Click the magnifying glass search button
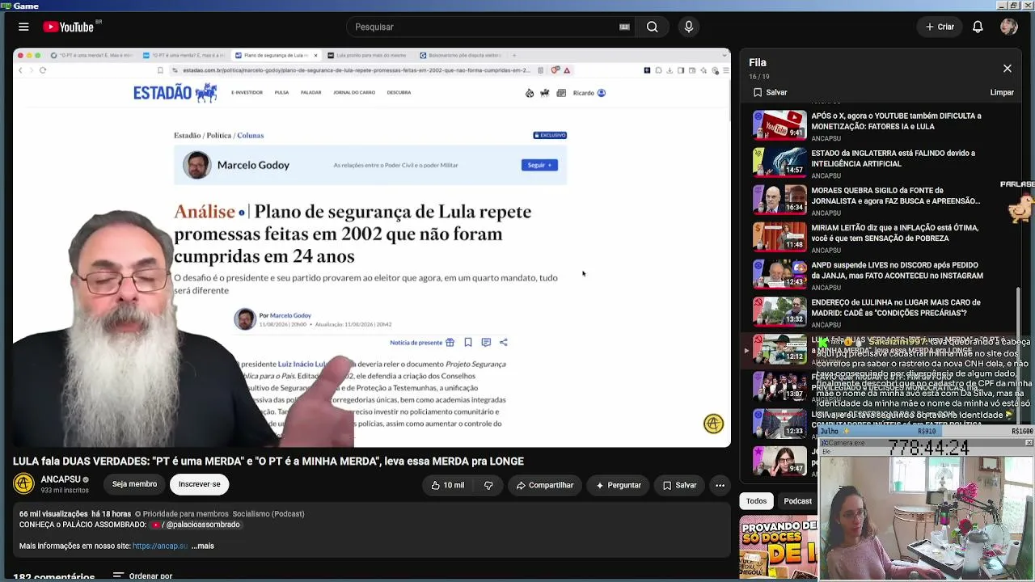The height and width of the screenshot is (582, 1035). pyautogui.click(x=652, y=27)
